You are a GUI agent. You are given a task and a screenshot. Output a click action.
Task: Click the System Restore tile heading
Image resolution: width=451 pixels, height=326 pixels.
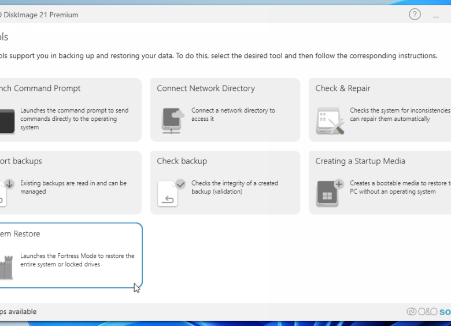20,234
